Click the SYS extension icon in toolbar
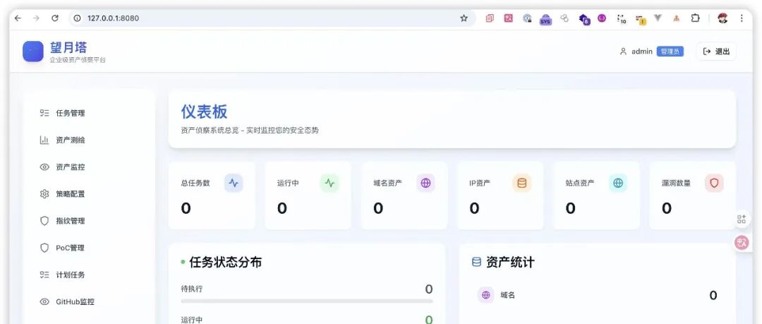Image resolution: width=762 pixels, height=324 pixels. click(x=545, y=19)
